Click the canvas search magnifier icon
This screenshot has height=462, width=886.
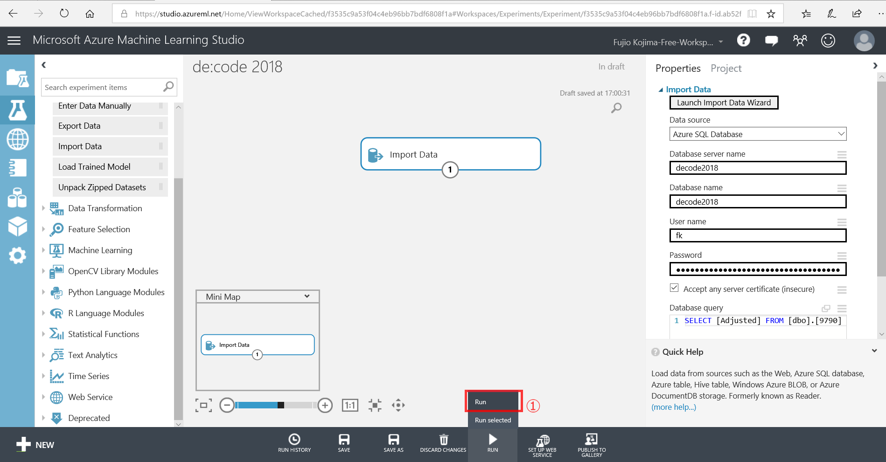616,108
